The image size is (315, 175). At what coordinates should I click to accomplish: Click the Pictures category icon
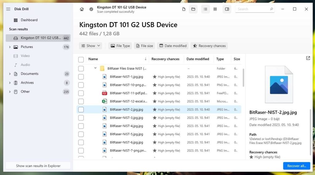pyautogui.click(x=15, y=47)
